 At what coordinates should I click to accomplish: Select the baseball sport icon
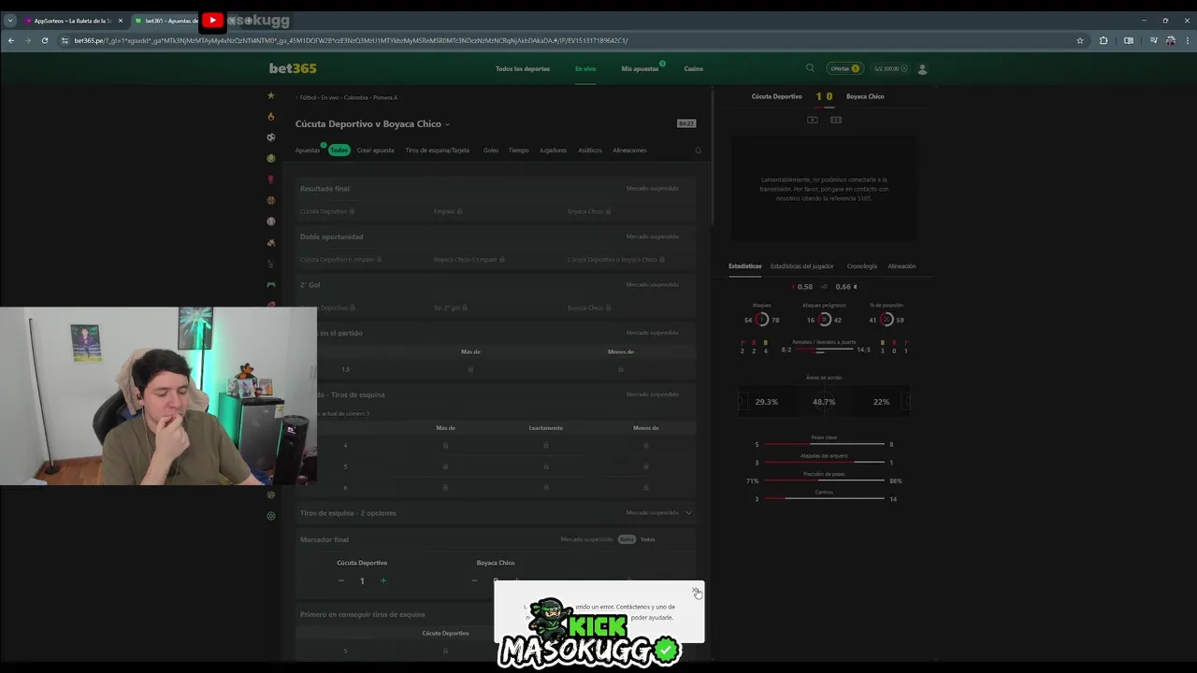point(271,222)
